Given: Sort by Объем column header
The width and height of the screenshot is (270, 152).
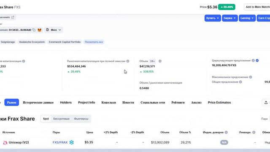Looking at the screenshot, I should 165,132.
